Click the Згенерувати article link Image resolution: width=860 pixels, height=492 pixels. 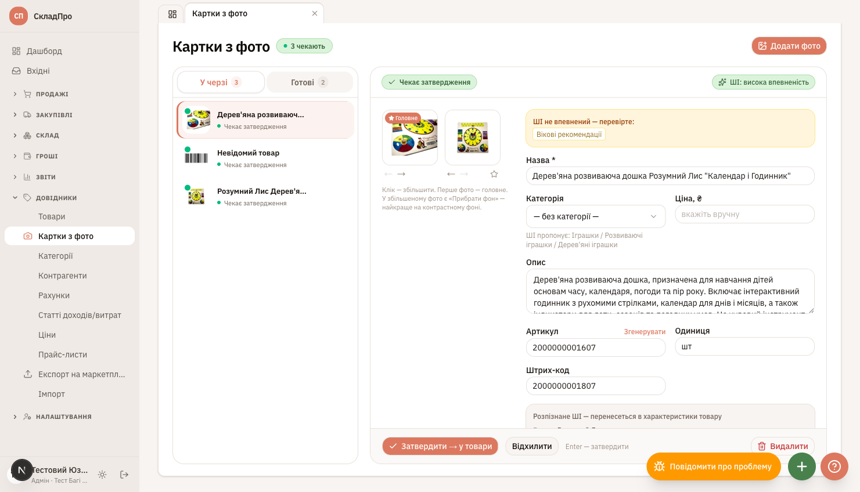(645, 332)
